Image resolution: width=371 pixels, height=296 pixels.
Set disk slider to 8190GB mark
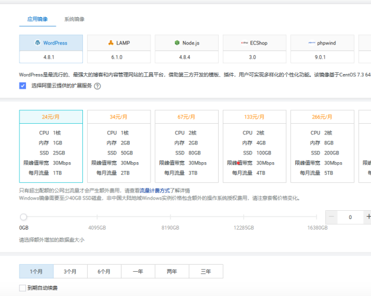tap(170, 217)
